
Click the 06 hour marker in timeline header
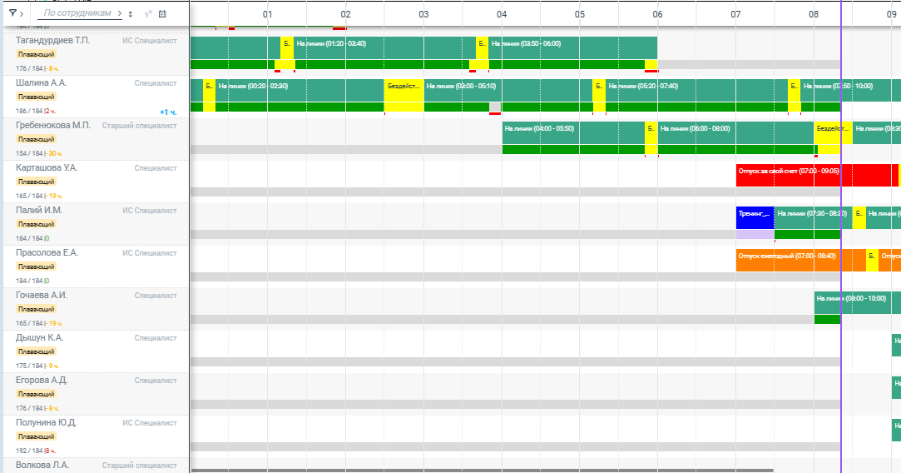coord(657,14)
